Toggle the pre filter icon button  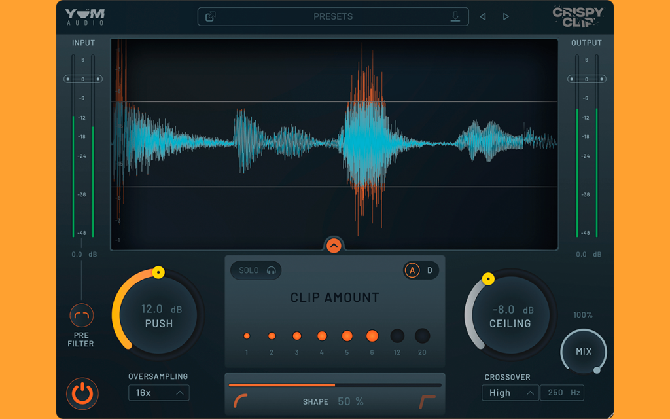coord(81,316)
